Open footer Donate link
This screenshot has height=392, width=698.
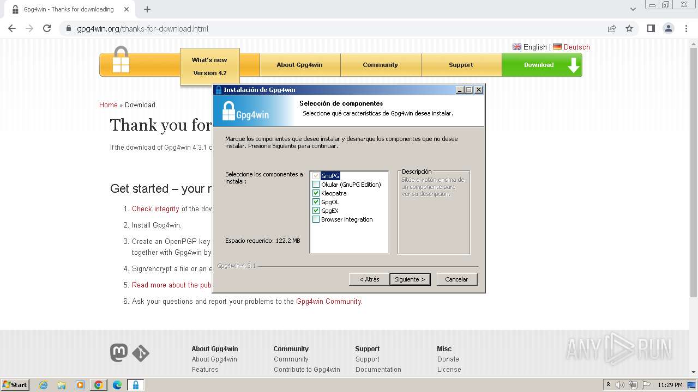[448, 359]
